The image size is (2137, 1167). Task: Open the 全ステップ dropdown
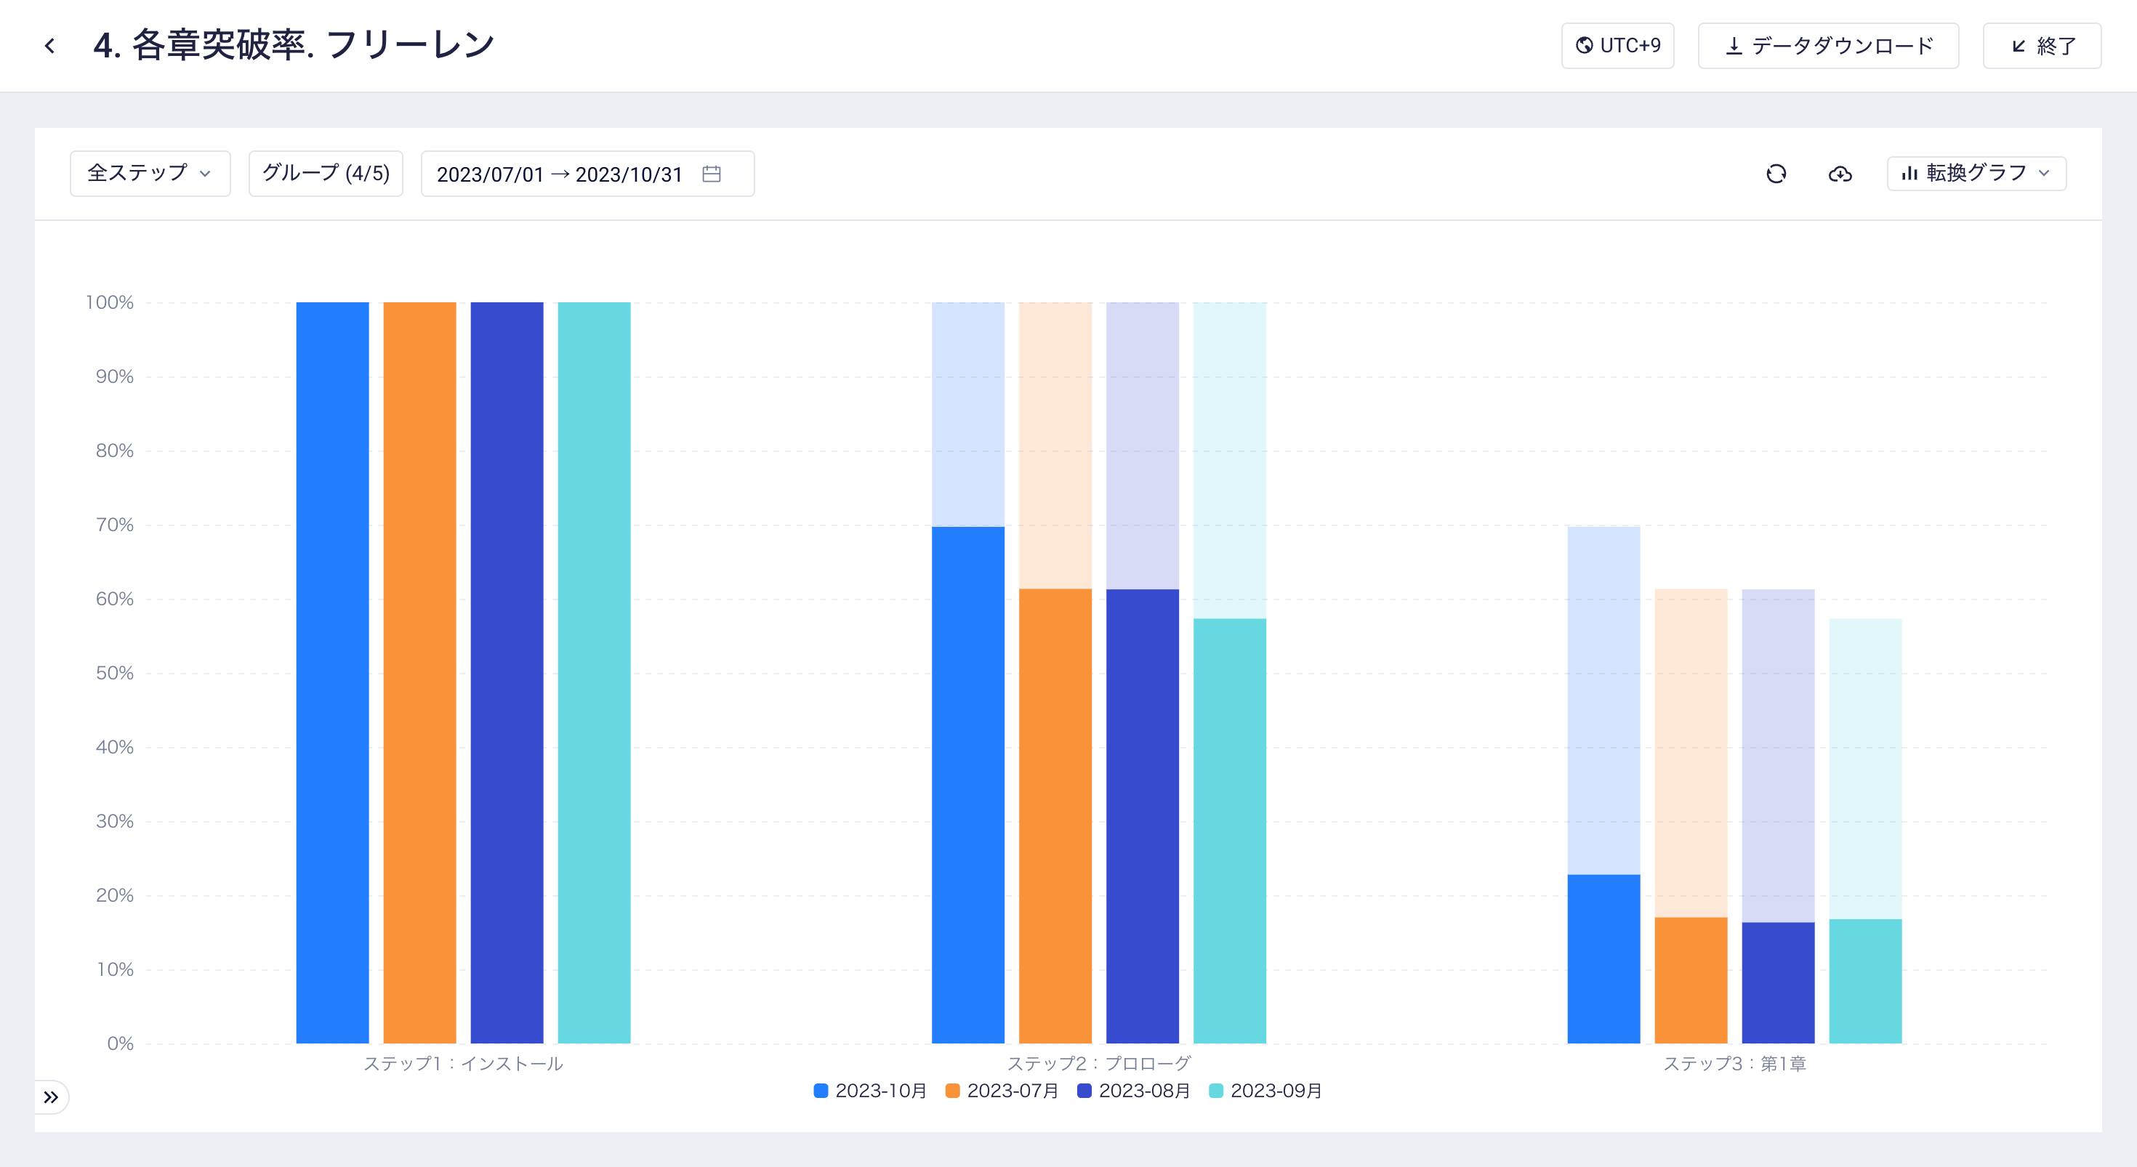[x=150, y=174]
